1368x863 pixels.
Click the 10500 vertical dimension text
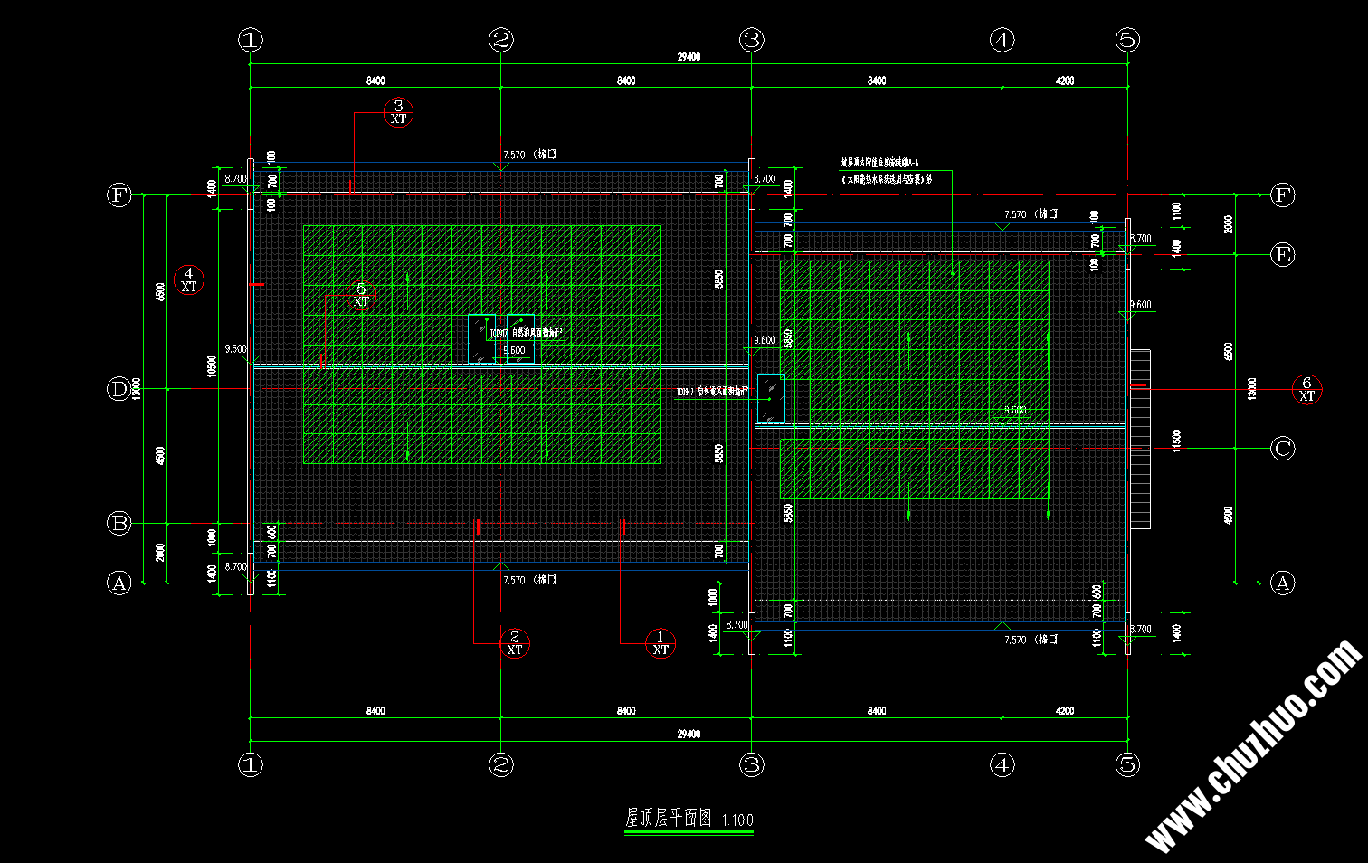[212, 365]
